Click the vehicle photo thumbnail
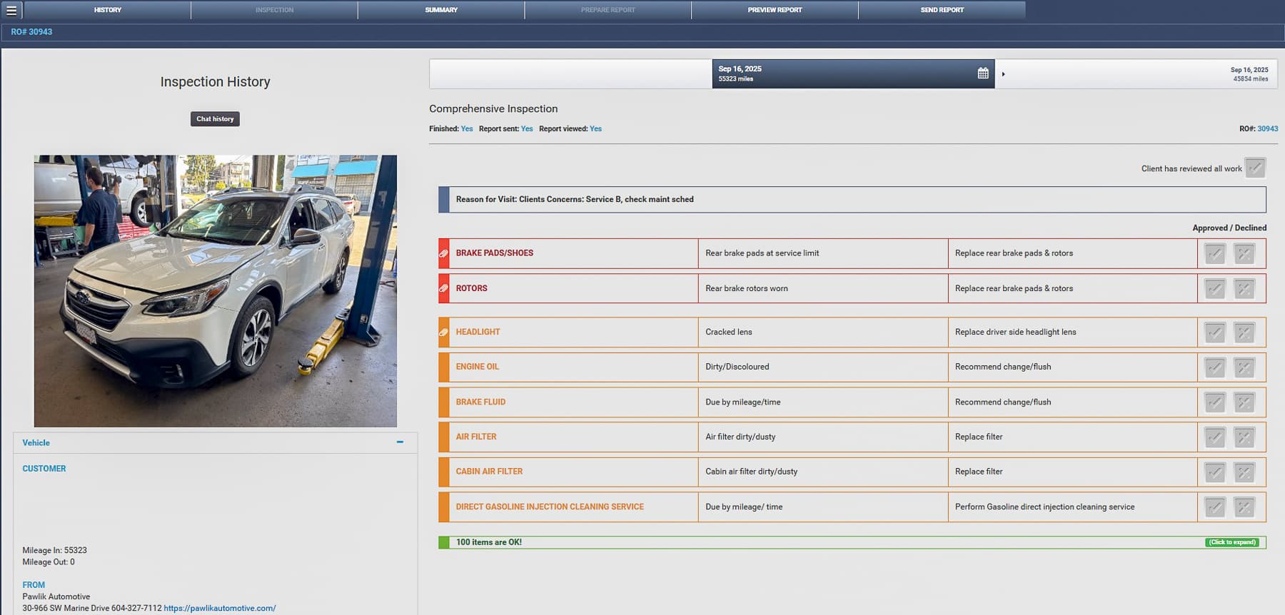 tap(215, 290)
